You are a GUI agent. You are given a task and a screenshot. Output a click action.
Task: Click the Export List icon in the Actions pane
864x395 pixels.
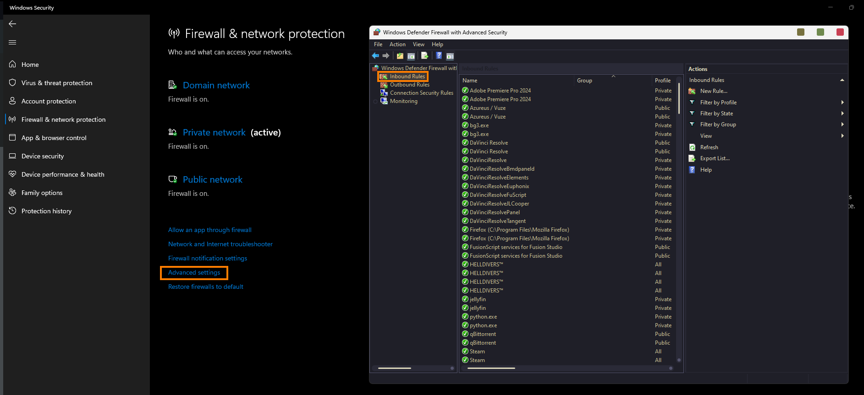tap(692, 158)
